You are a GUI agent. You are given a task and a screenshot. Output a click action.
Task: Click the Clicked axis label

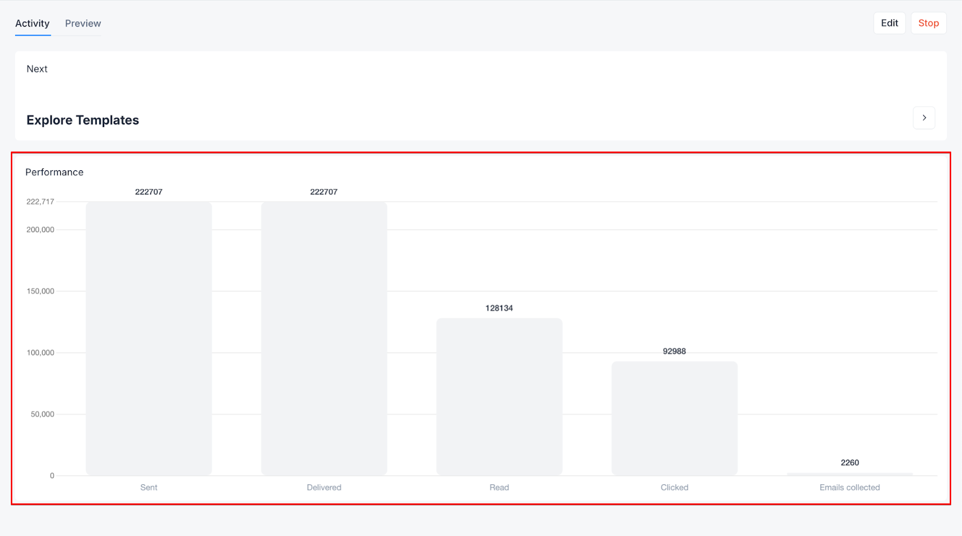click(674, 487)
